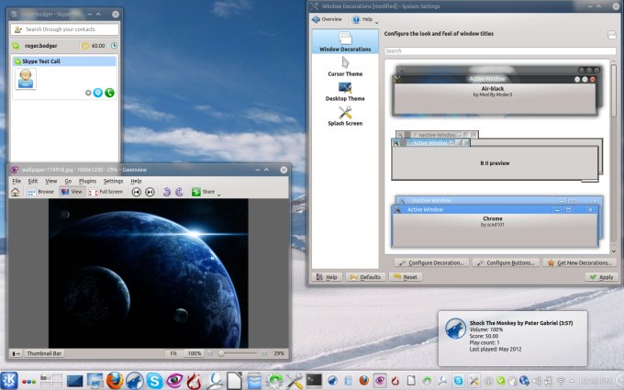This screenshot has height=390, width=624.
Task: Click Get New Decorations button
Action: point(578,262)
